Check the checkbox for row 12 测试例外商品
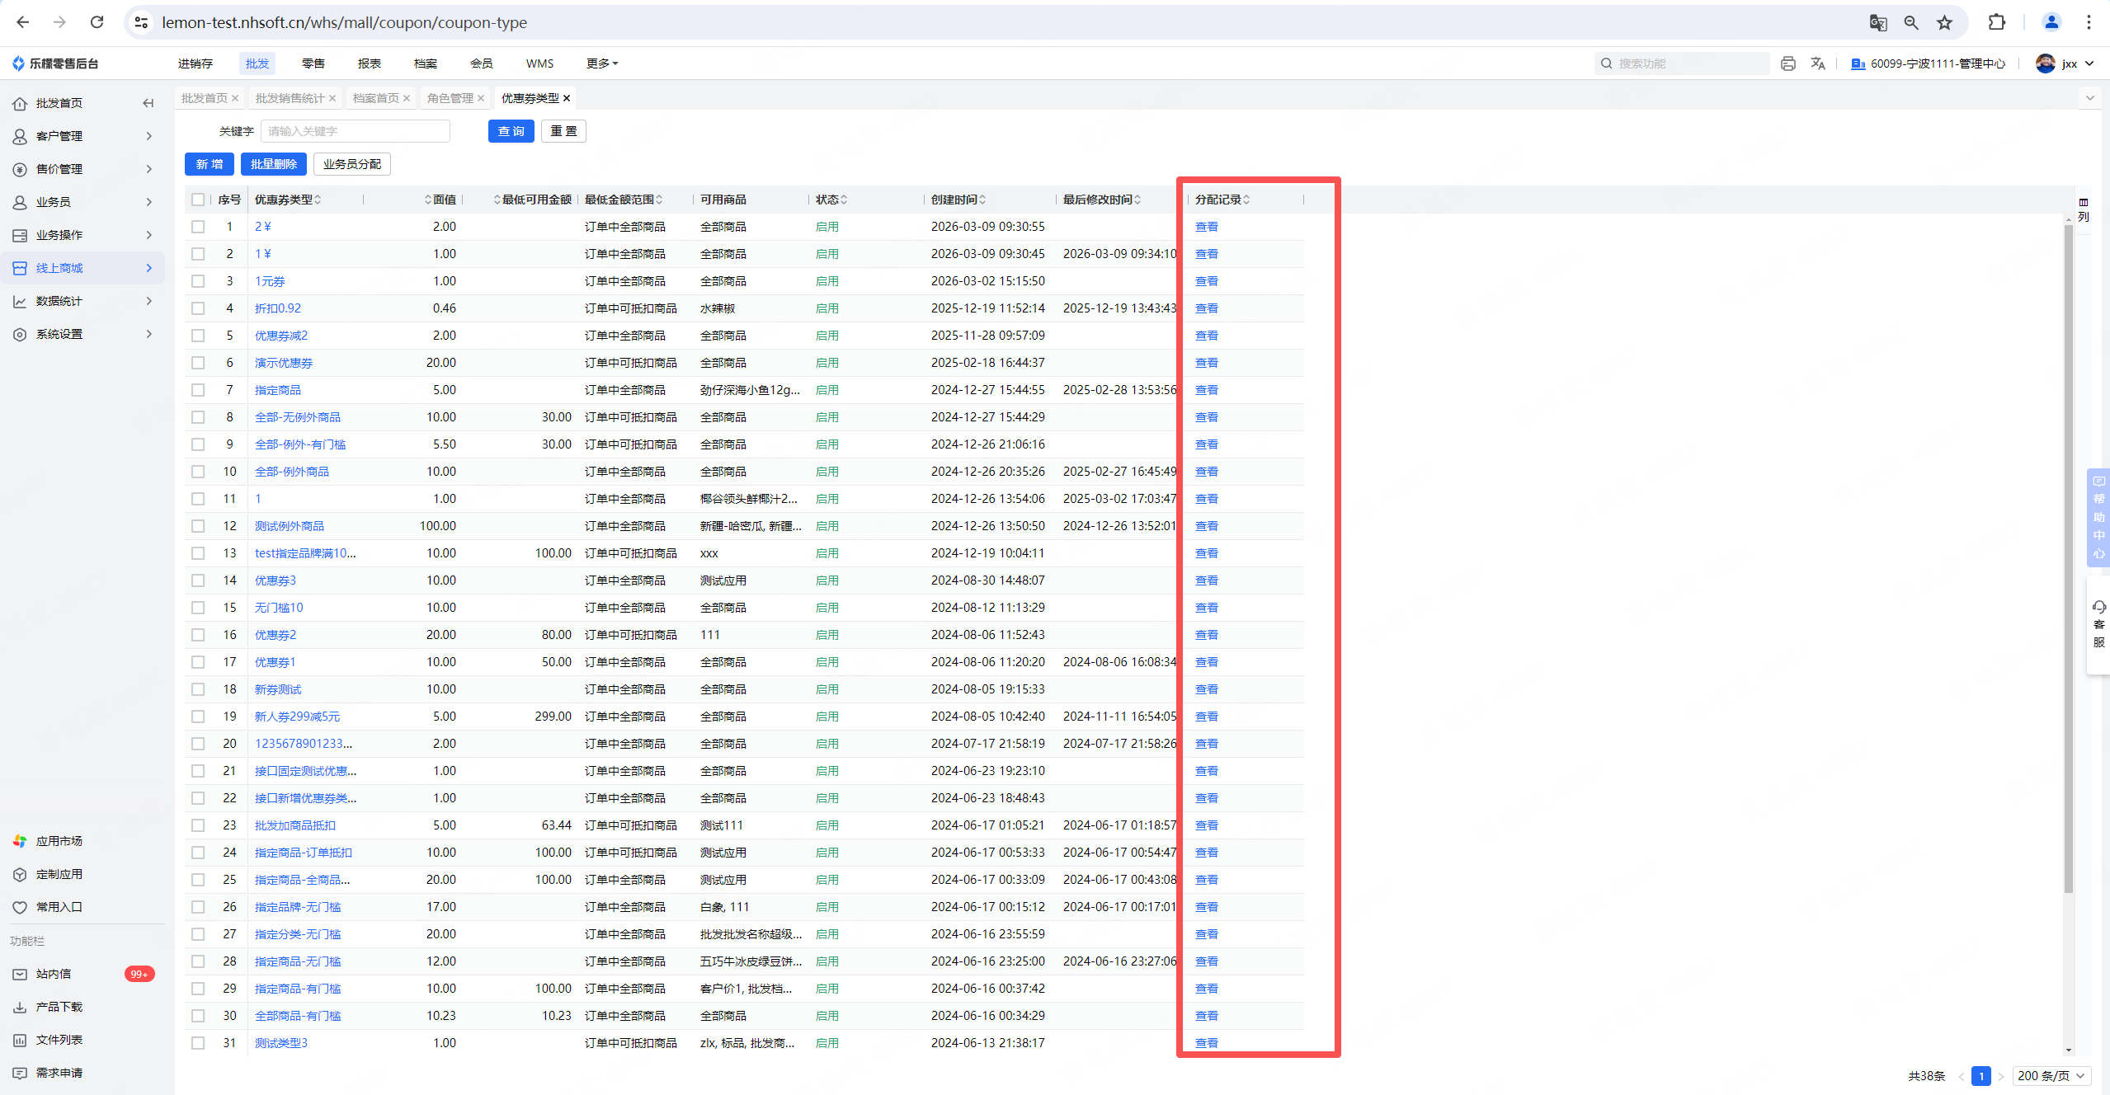This screenshot has height=1095, width=2110. [198, 526]
